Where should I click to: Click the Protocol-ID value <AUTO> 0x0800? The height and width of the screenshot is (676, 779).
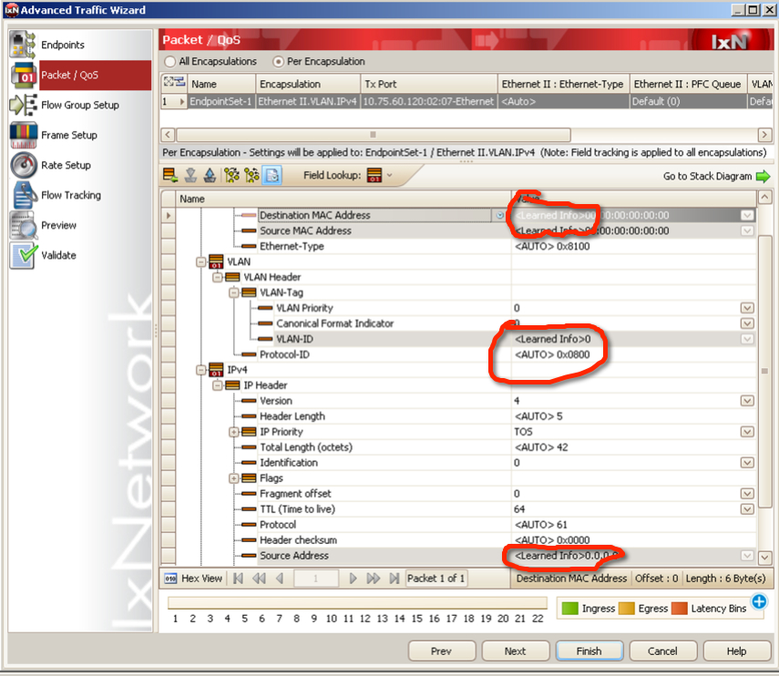pos(552,354)
